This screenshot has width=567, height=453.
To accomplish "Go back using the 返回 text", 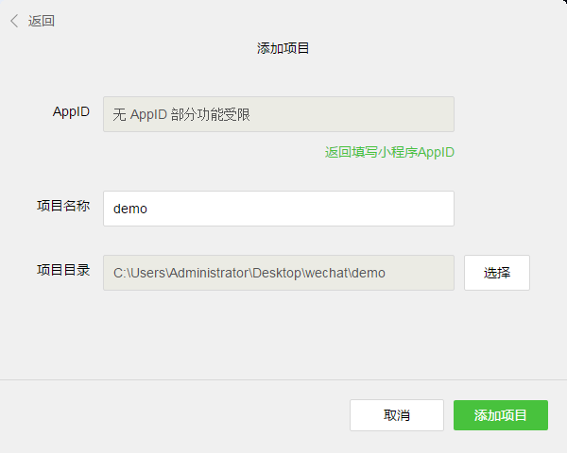I will pyautogui.click(x=42, y=21).
